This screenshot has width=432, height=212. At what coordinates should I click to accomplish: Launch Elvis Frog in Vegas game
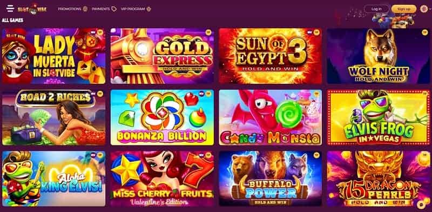click(x=379, y=117)
